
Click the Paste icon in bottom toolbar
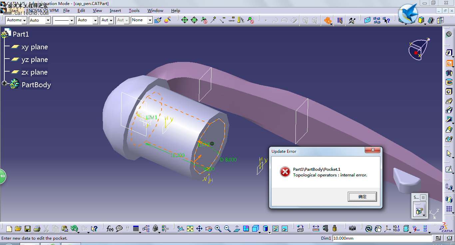click(x=65, y=229)
